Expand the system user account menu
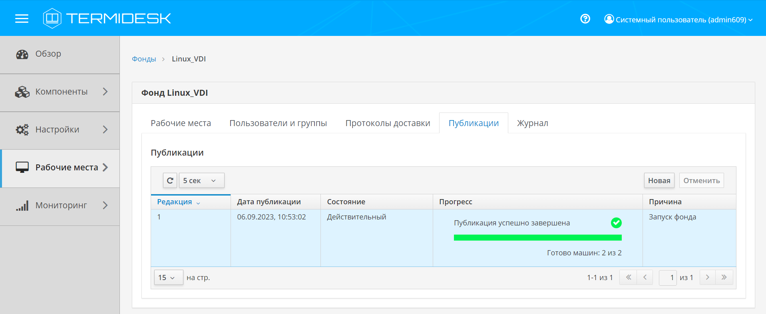Viewport: 766px width, 314px height. click(678, 20)
